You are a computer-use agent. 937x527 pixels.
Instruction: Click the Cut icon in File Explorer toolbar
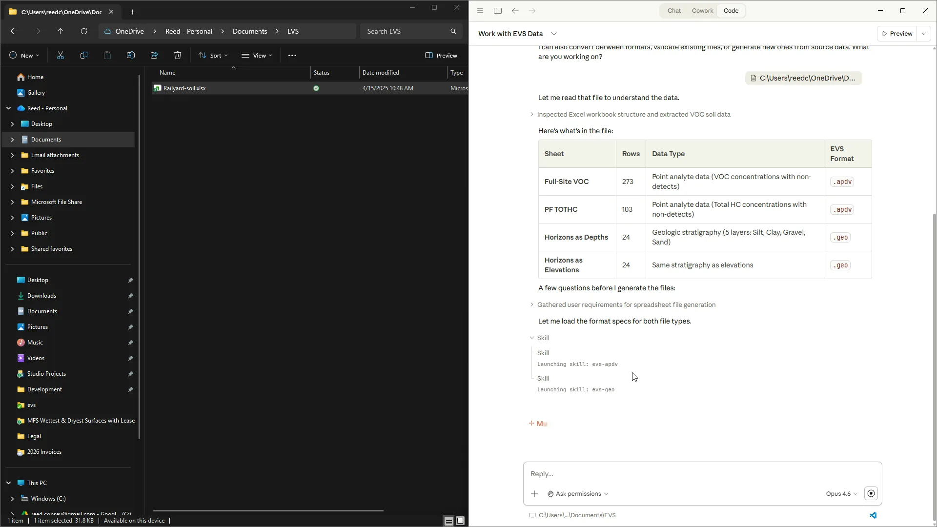point(61,55)
